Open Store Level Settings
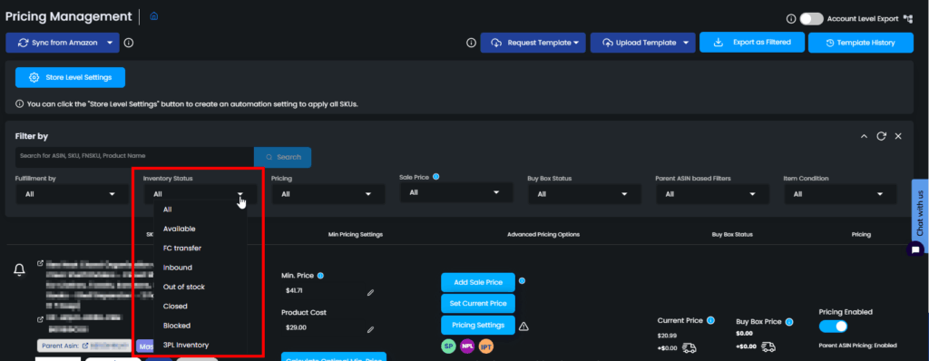Viewport: 929px width, 361px height. [x=71, y=77]
